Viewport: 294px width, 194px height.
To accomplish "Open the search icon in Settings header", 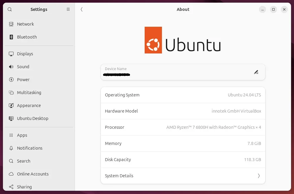I will (10, 9).
